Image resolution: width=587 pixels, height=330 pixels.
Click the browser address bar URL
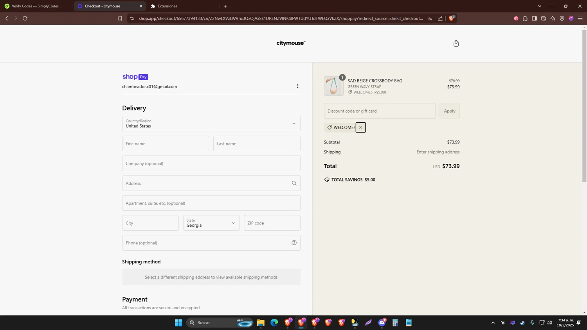click(x=281, y=18)
